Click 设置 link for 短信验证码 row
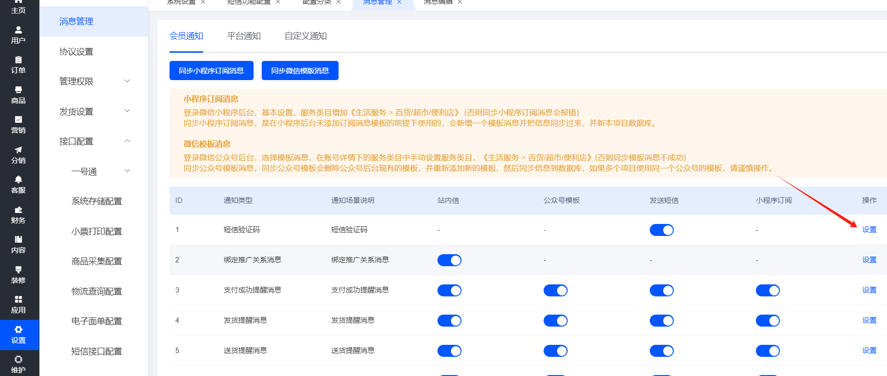The image size is (887, 376). coord(869,230)
